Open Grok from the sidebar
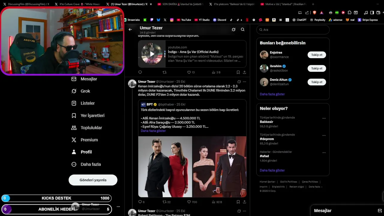Viewport: 384px width, 216px height. coord(80,91)
